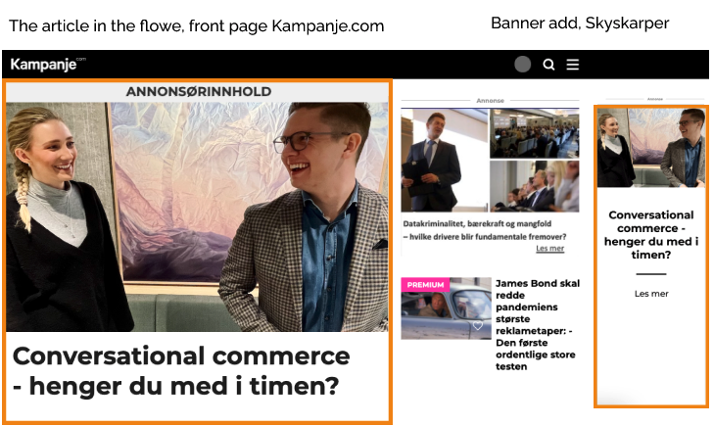714x426 pixels.
Task: Click the seated listeners photo, bottom right of the ad
Action: [x=535, y=186]
